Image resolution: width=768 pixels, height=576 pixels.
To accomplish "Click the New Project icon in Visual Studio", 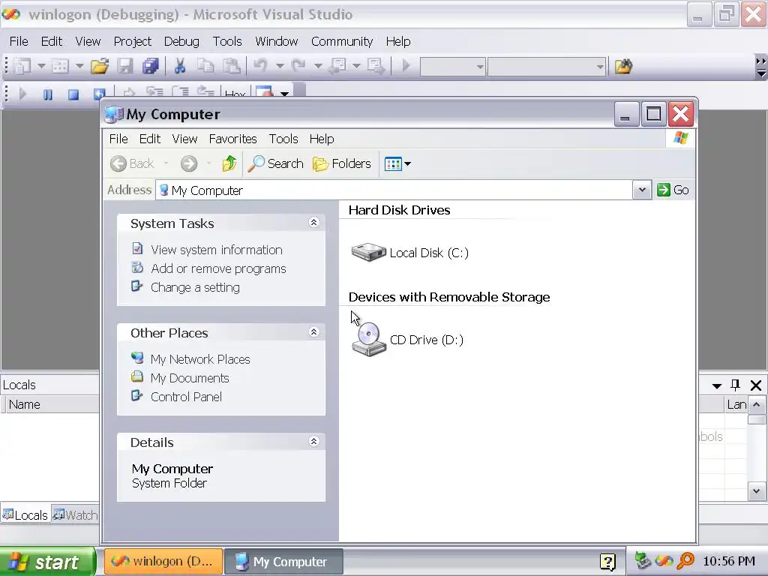I will pyautogui.click(x=22, y=66).
